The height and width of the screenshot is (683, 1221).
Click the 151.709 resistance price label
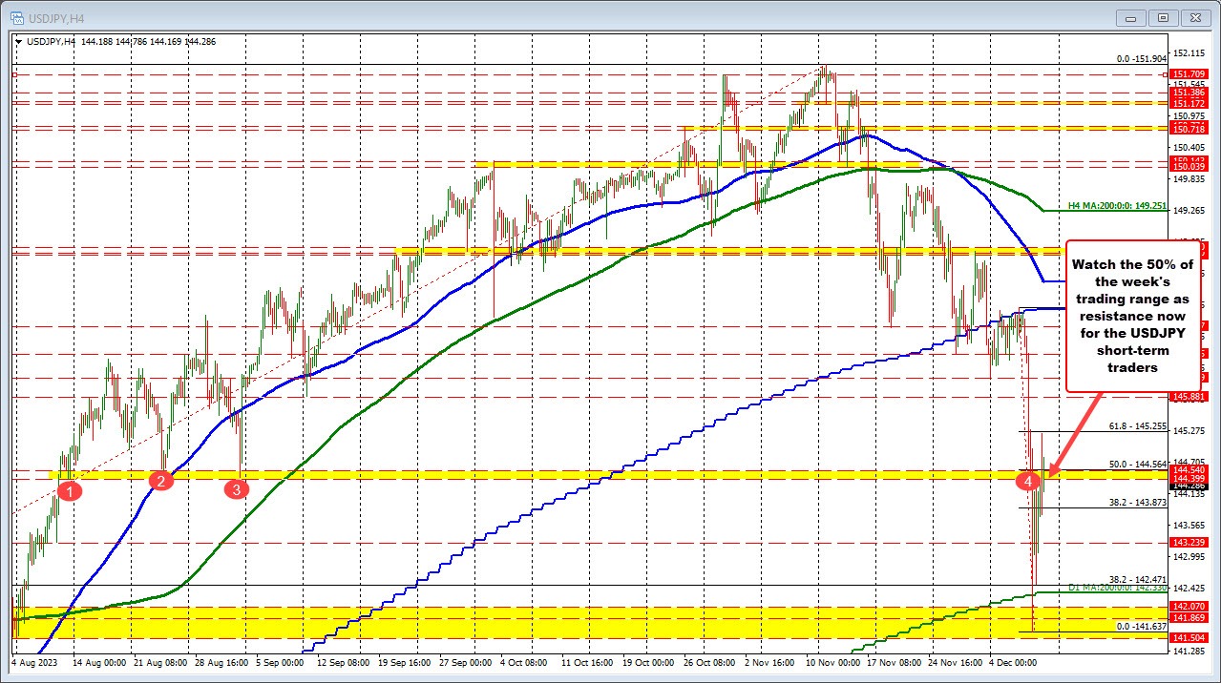coord(1188,72)
